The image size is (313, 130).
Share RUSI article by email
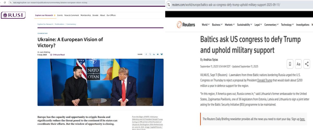158,54
